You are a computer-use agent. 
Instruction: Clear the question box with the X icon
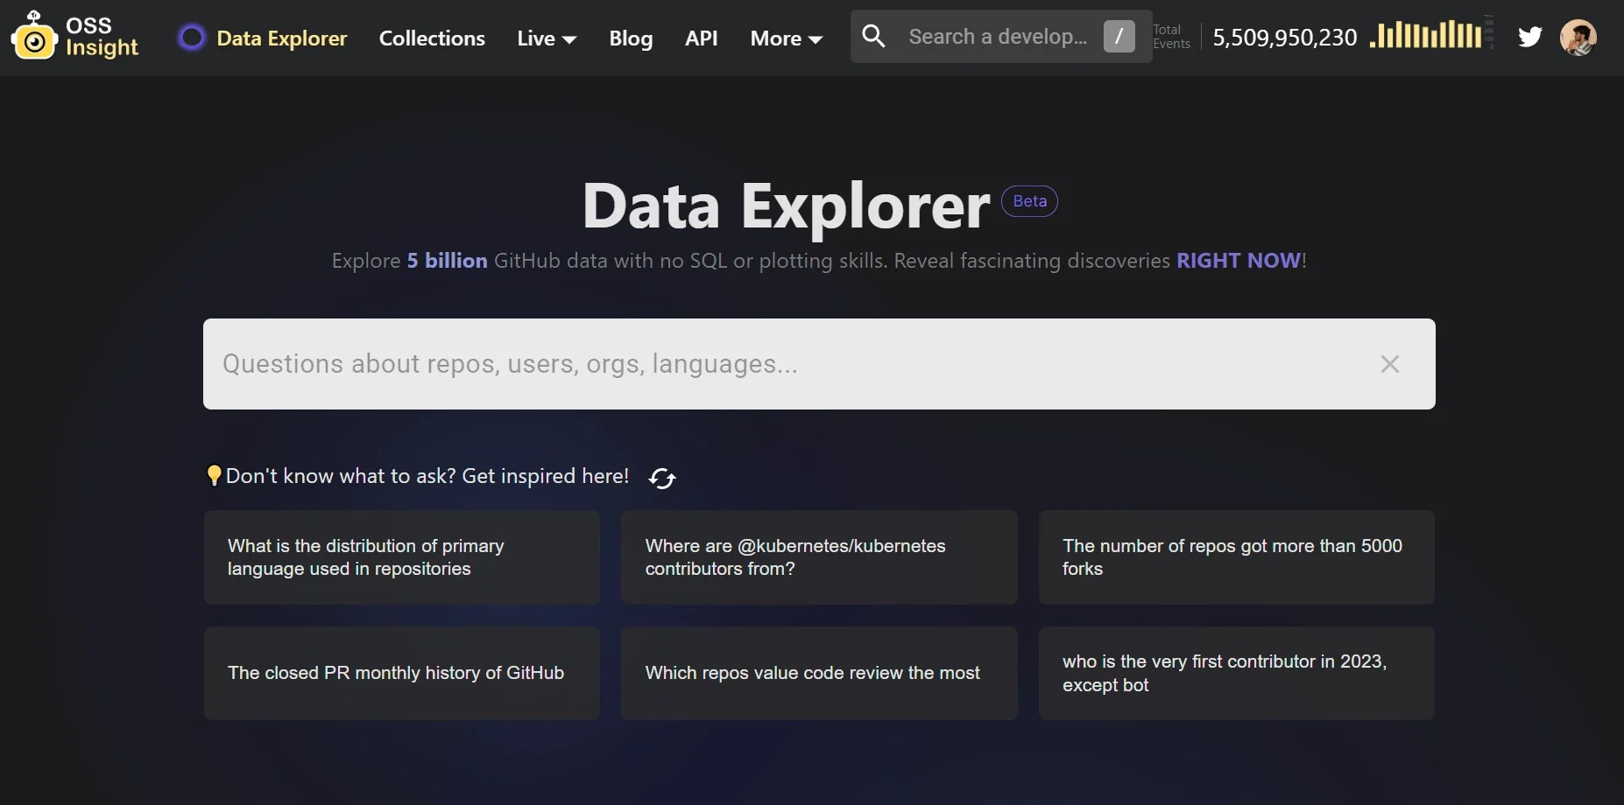click(1389, 364)
